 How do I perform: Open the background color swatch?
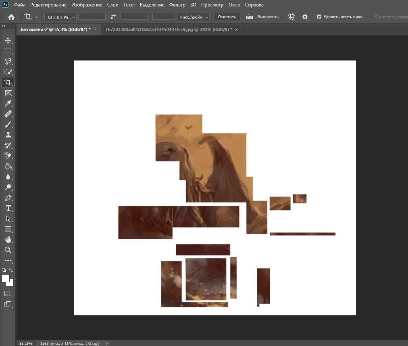click(11, 283)
